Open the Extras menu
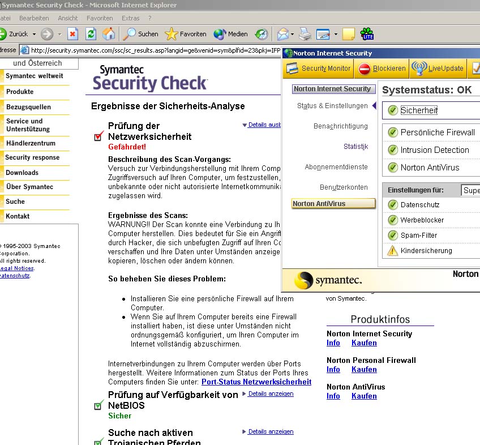 (131, 18)
